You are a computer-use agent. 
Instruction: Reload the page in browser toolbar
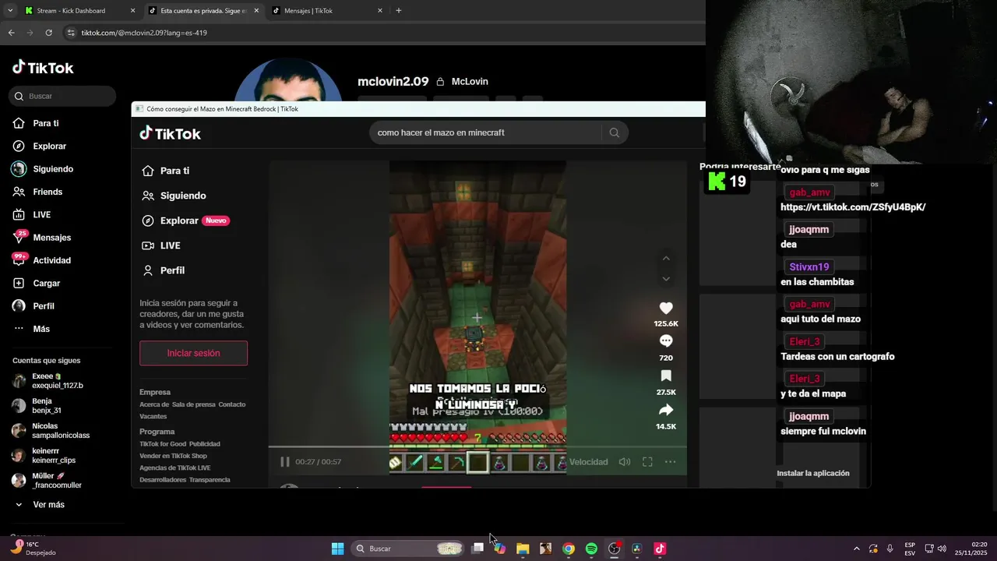pyautogui.click(x=48, y=33)
